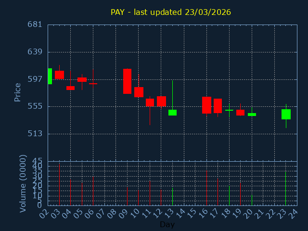Select the small green candlestick on day 20
The height and width of the screenshot is (231, 308).
[252, 115]
